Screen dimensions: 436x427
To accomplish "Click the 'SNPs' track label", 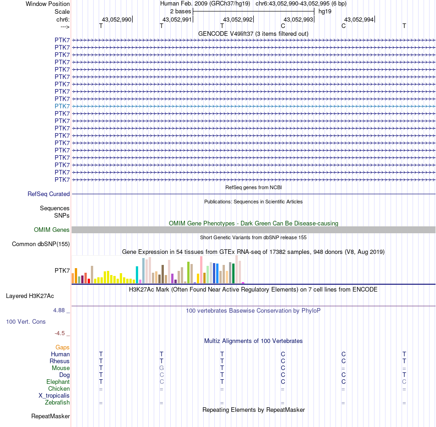I will click(x=62, y=215).
